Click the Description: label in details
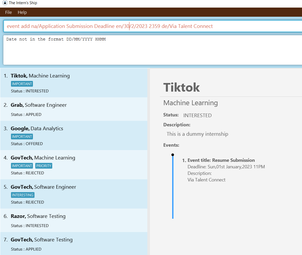This screenshot has width=302, height=255. tap(177, 125)
